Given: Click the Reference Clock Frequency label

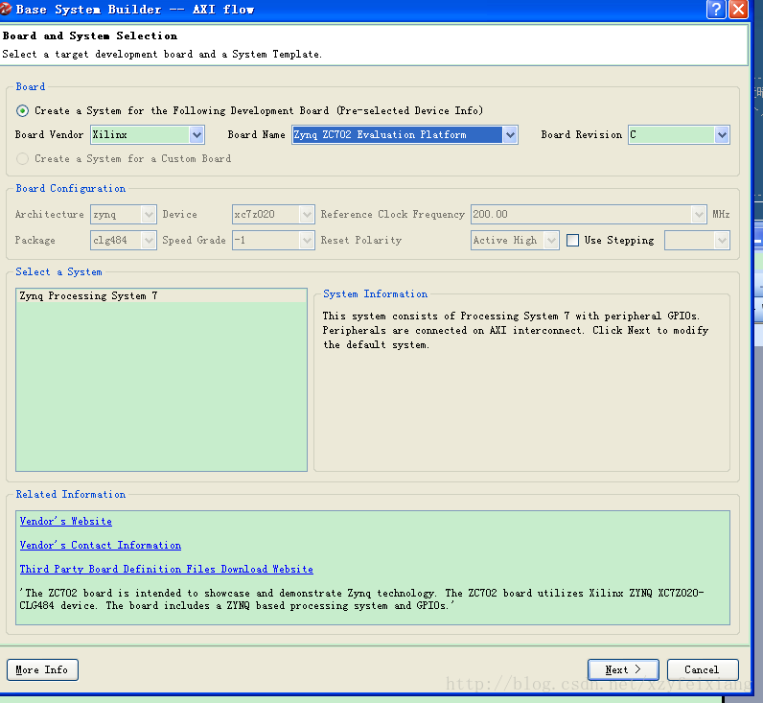Looking at the screenshot, I should [x=393, y=214].
